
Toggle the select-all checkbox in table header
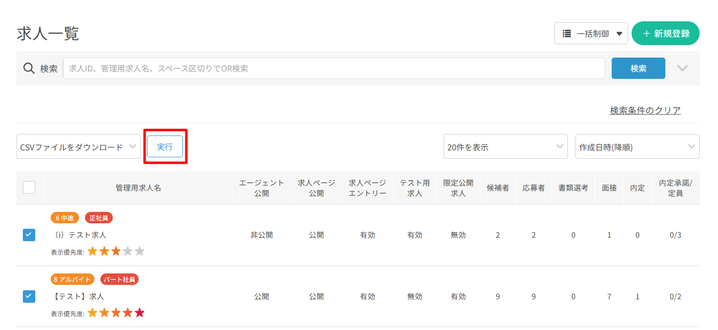[29, 187]
